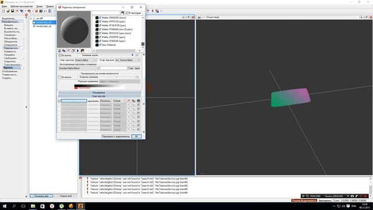Click the duplicate-window icon under the material preview
Viewport: 373px width, 210px height.
click(x=73, y=51)
